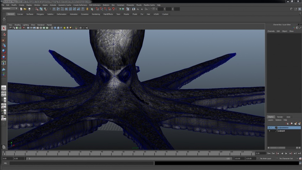302x170 pixels.
Task: Click the Open Scene folder icon
Action: [x=25, y=9]
